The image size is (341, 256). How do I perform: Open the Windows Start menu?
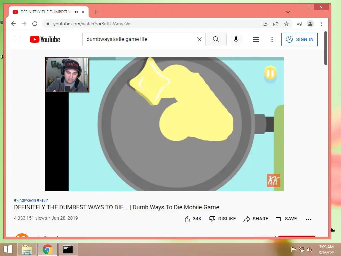coord(8,249)
